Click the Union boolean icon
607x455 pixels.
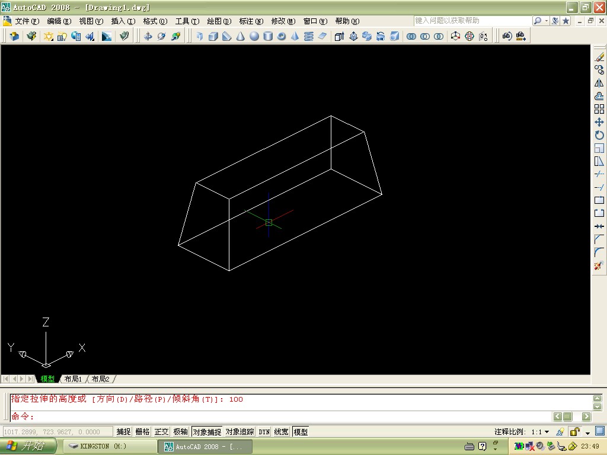411,36
